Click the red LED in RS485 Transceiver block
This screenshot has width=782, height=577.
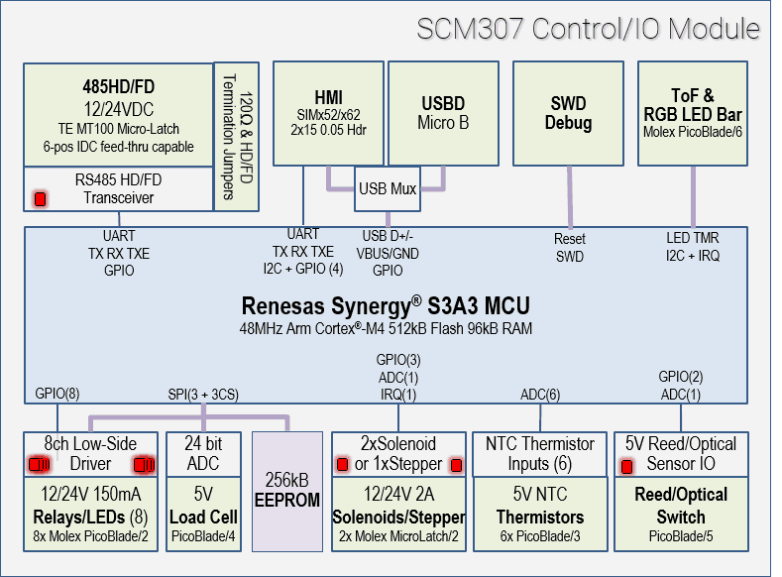[x=40, y=199]
